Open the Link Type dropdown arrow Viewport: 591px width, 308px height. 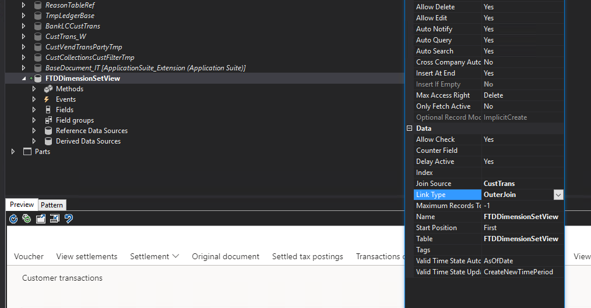558,195
